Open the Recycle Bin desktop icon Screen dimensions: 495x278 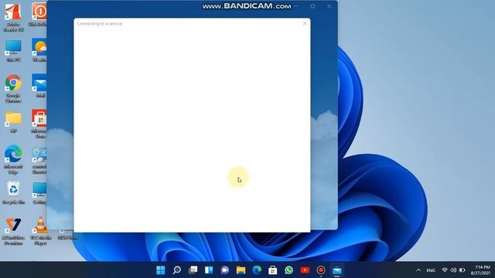click(13, 193)
